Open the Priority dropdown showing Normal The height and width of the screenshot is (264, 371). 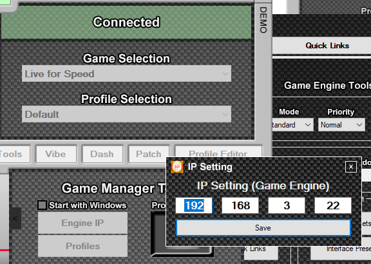(341, 125)
